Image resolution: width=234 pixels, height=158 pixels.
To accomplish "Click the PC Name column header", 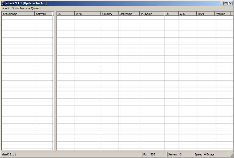I will click(152, 14).
